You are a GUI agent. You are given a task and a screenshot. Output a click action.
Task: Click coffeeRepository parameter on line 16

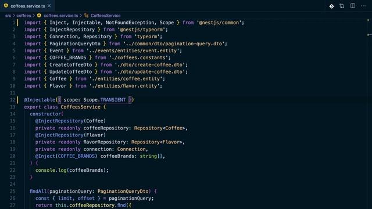point(106,128)
